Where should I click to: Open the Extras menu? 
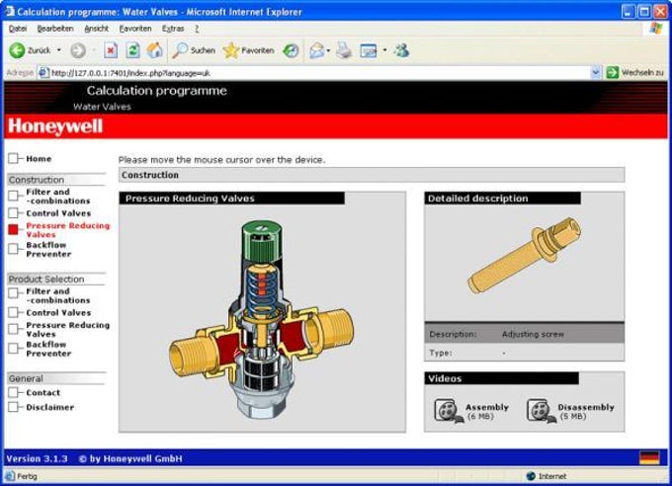tap(173, 29)
